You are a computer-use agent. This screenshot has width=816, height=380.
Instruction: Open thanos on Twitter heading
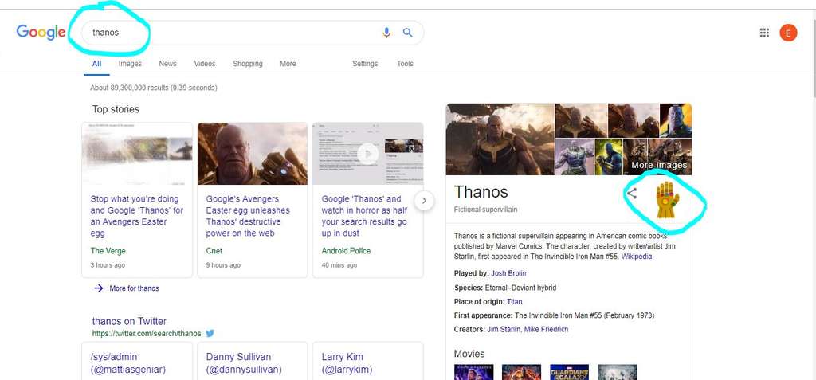pyautogui.click(x=130, y=321)
